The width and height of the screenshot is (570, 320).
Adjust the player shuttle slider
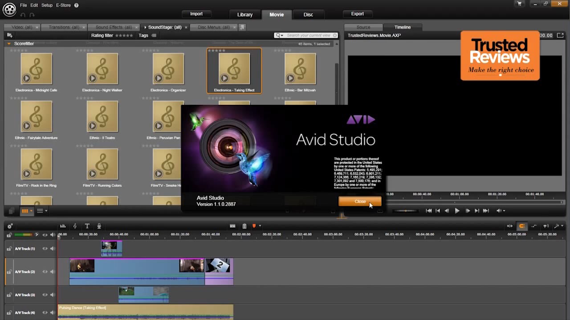[406, 211]
